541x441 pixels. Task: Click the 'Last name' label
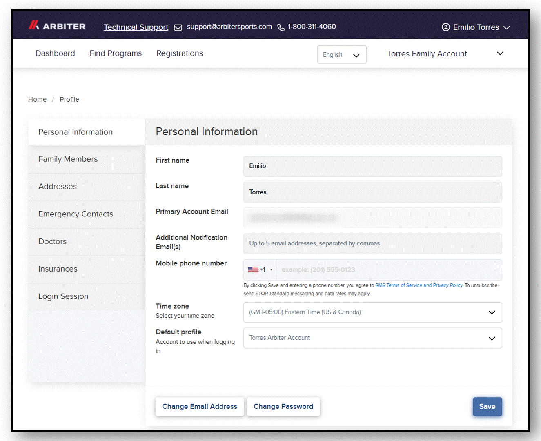tap(172, 186)
